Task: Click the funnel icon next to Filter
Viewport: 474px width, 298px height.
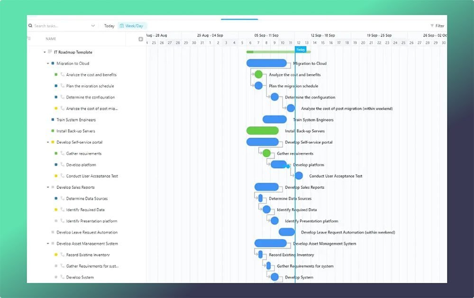Action: [432, 26]
